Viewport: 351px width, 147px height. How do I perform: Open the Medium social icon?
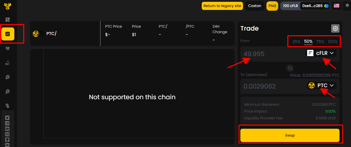[x=7, y=134]
